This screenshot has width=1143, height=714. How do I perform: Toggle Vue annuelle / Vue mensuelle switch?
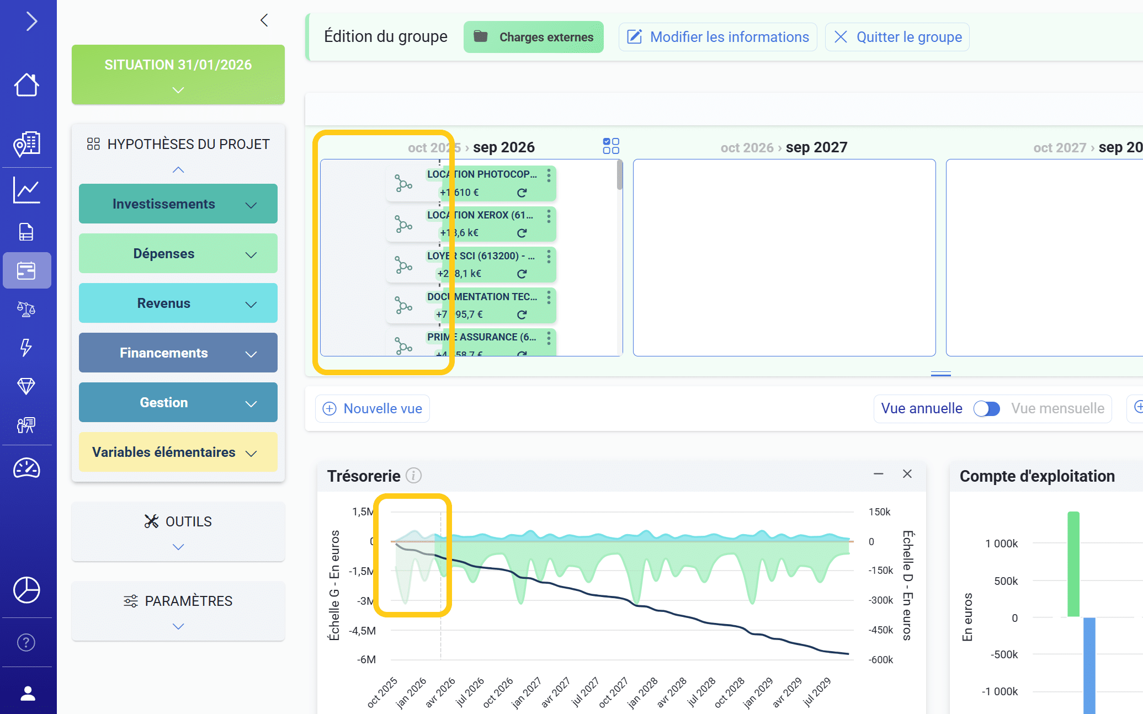click(986, 408)
